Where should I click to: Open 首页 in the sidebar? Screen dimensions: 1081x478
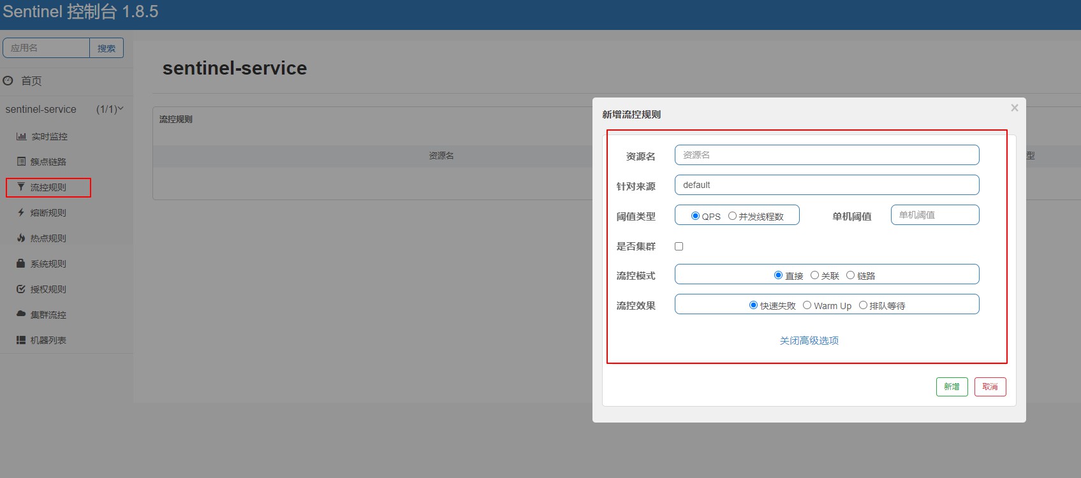(31, 81)
